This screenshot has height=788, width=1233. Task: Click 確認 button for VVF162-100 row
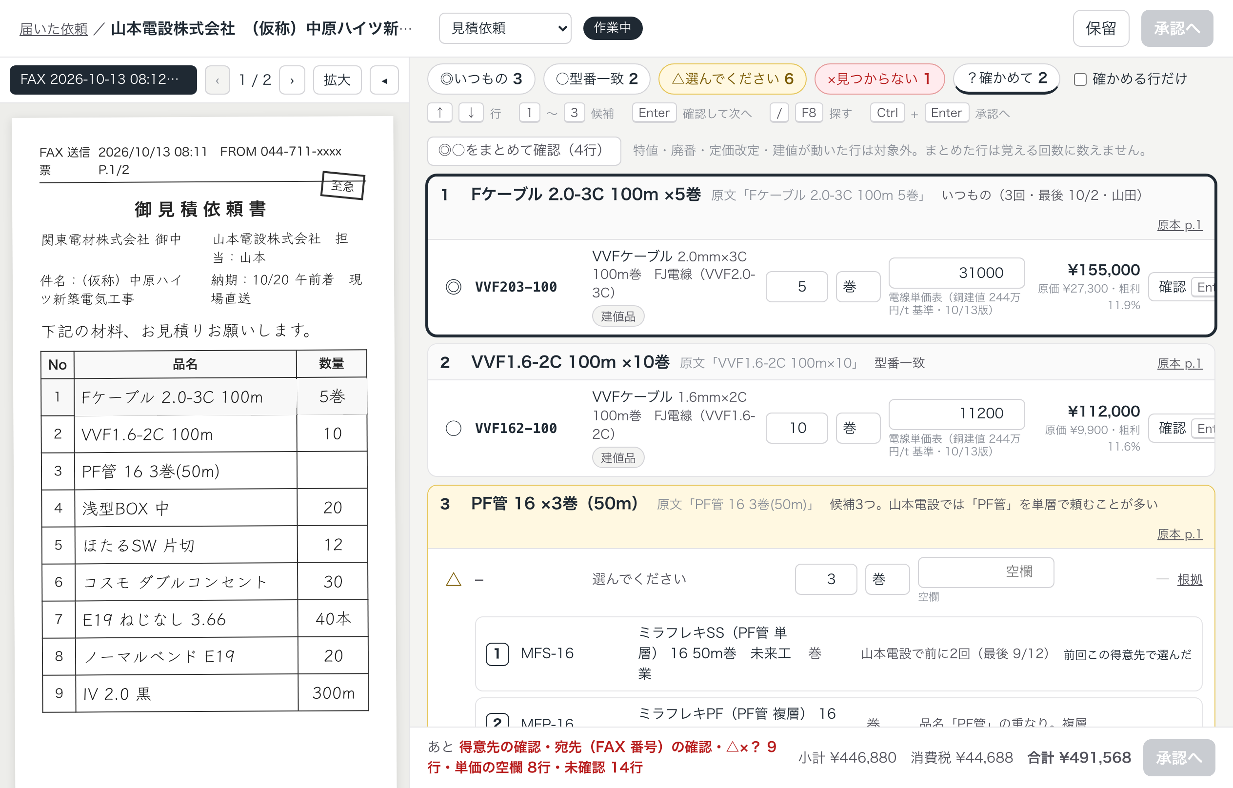point(1181,428)
